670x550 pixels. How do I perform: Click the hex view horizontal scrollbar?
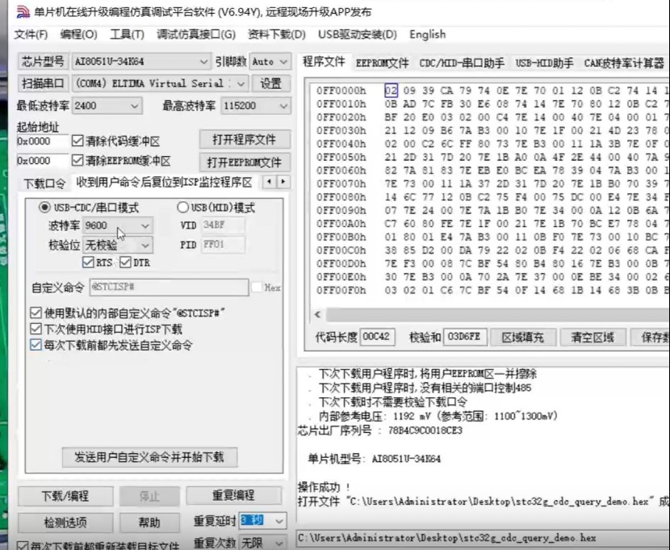498,315
